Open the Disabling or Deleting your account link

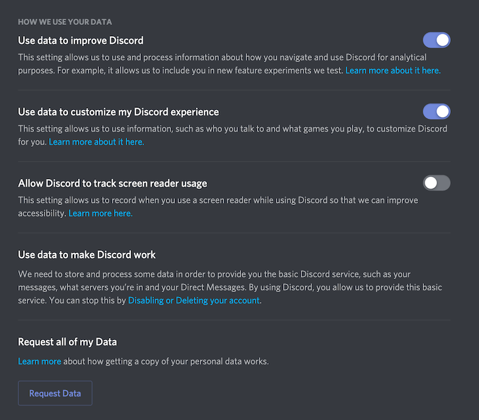point(194,300)
